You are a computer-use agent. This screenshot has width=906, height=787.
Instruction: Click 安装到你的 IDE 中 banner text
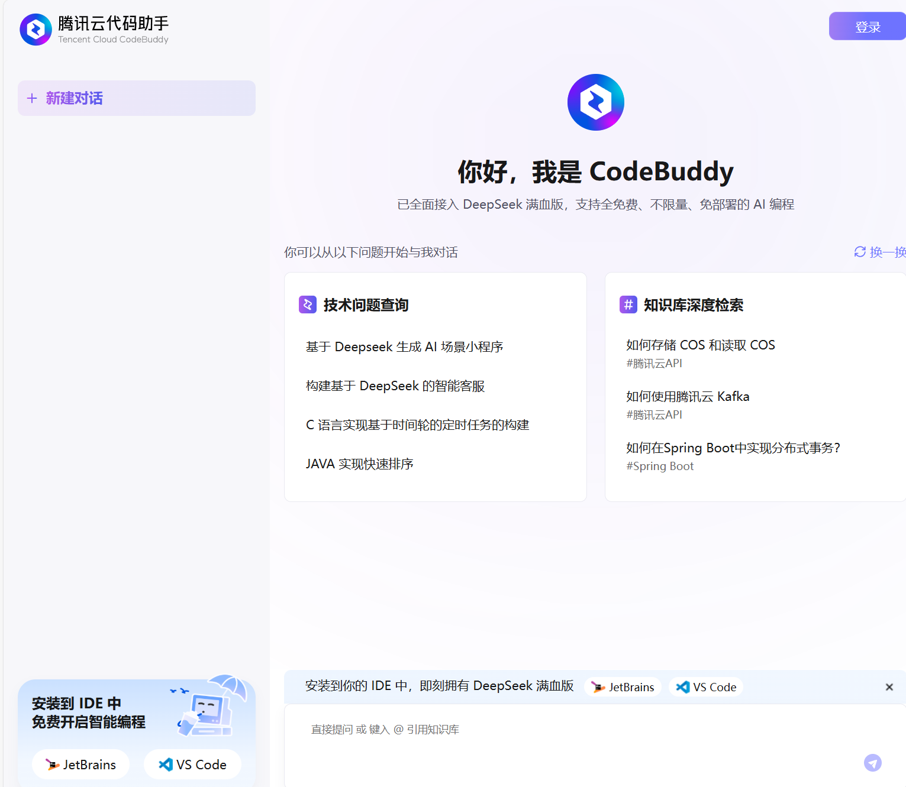click(x=440, y=685)
